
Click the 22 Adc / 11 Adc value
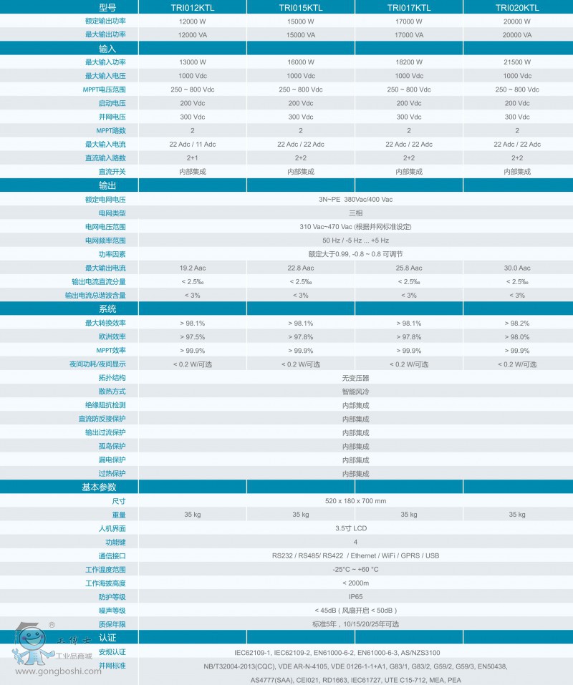(192, 145)
